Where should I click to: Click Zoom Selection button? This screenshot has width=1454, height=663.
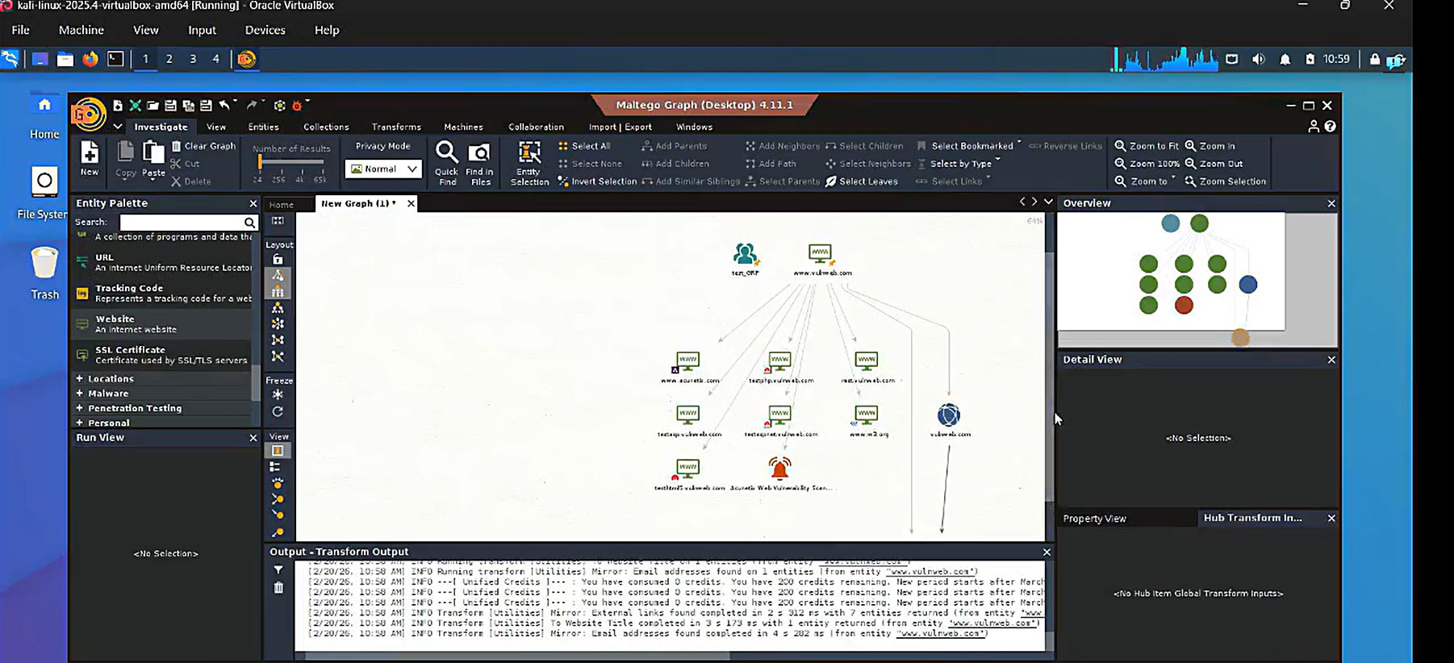(x=1225, y=181)
